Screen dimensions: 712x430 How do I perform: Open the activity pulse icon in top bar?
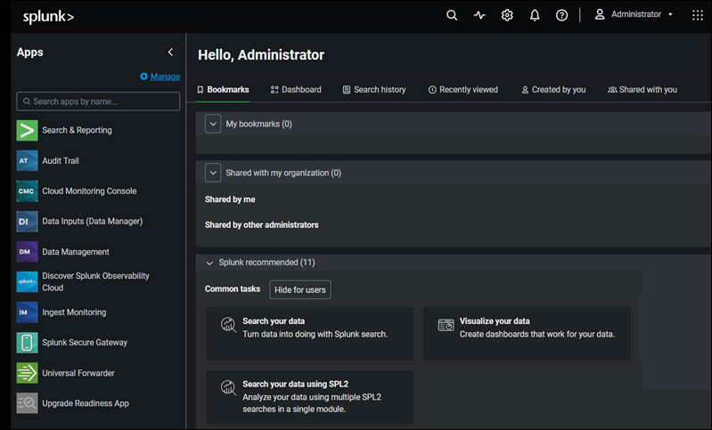(x=479, y=15)
